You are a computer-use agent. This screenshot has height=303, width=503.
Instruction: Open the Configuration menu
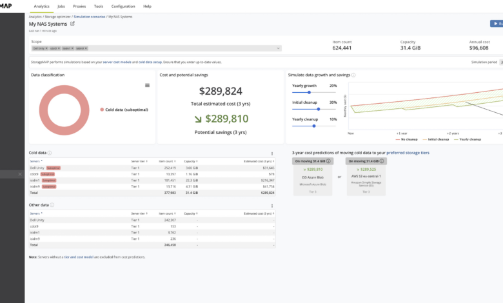pyautogui.click(x=123, y=6)
